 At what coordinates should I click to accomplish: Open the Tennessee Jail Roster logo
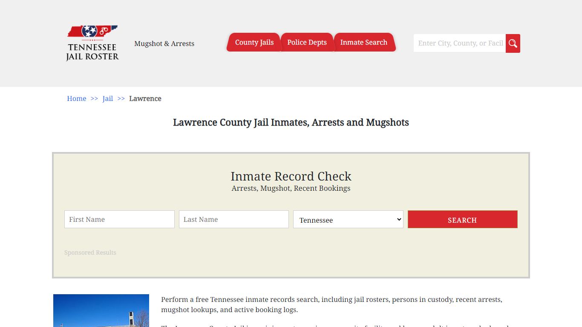pos(92,43)
